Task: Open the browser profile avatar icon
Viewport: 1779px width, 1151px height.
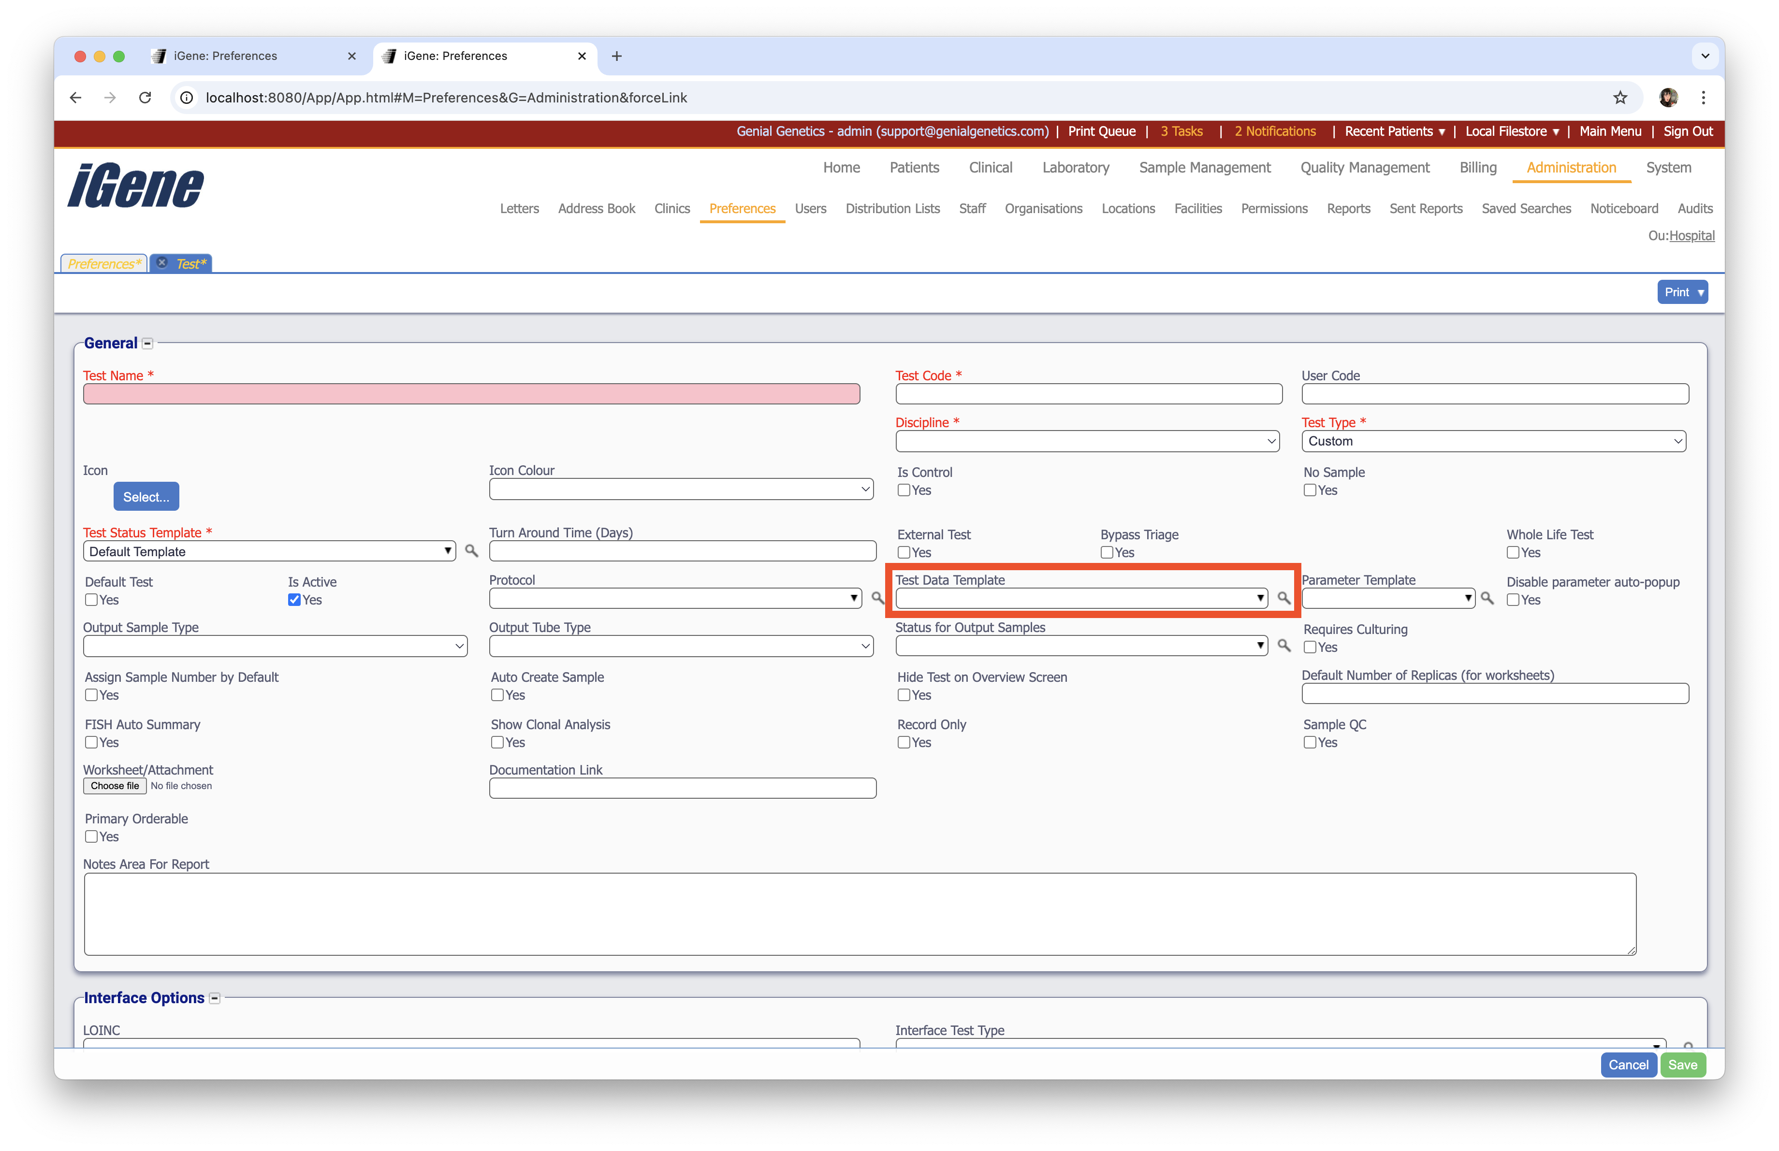Action: pyautogui.click(x=1668, y=98)
